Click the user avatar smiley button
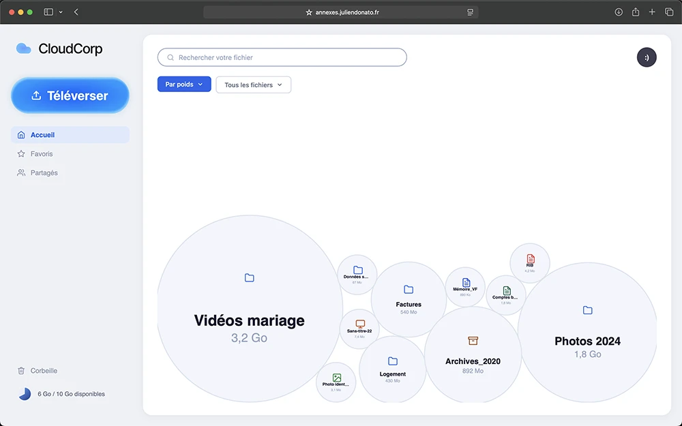 click(x=647, y=57)
